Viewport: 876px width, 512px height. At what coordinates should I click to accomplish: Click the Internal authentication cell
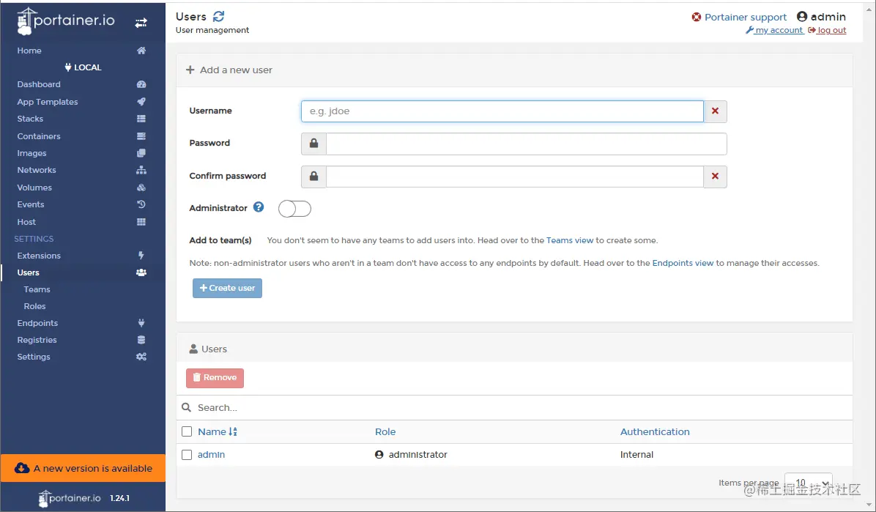point(637,455)
